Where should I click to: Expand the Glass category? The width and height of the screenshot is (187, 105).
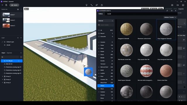(x=99, y=48)
